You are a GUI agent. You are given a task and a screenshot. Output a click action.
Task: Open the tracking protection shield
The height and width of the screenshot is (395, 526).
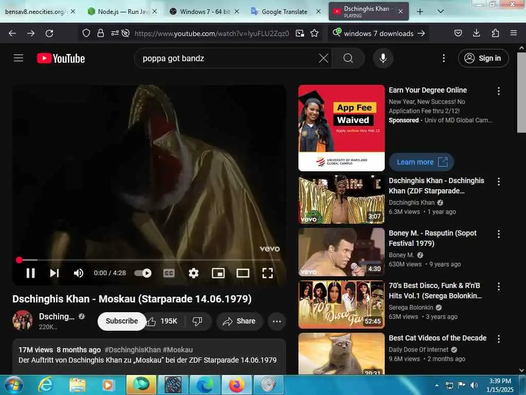(x=86, y=33)
